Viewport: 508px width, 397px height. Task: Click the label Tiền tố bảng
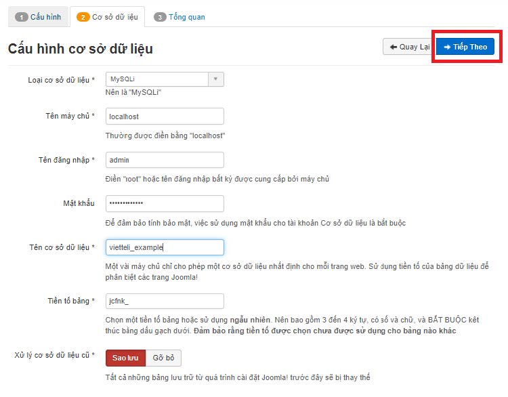[x=71, y=301]
